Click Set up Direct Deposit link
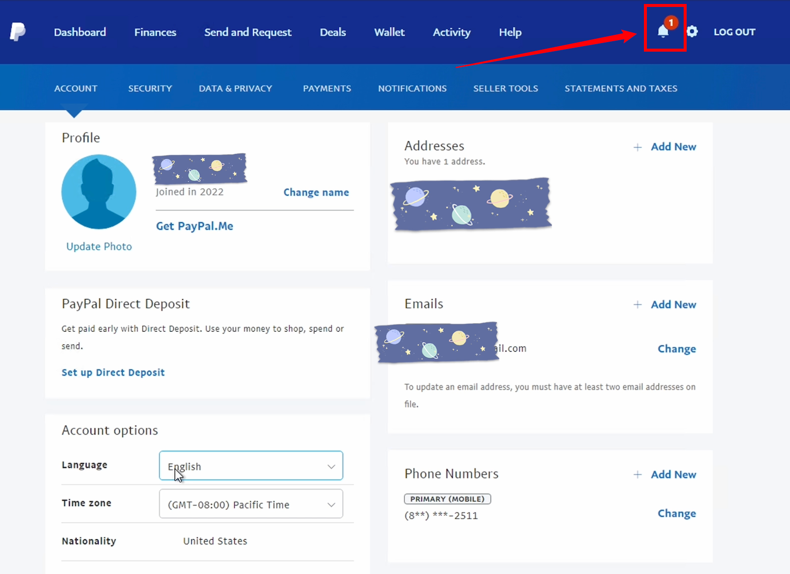The image size is (790, 574). (x=113, y=372)
